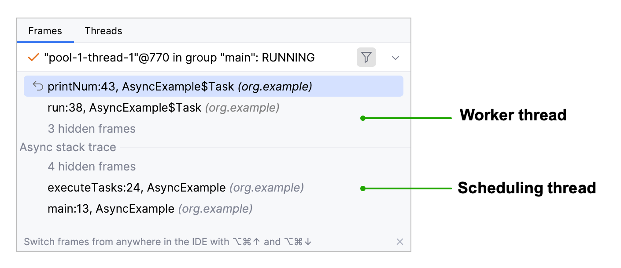Image resolution: width=621 pixels, height=268 pixels.
Task: Click the Reset Frame arrow beside printNum:43
Action: tap(37, 86)
